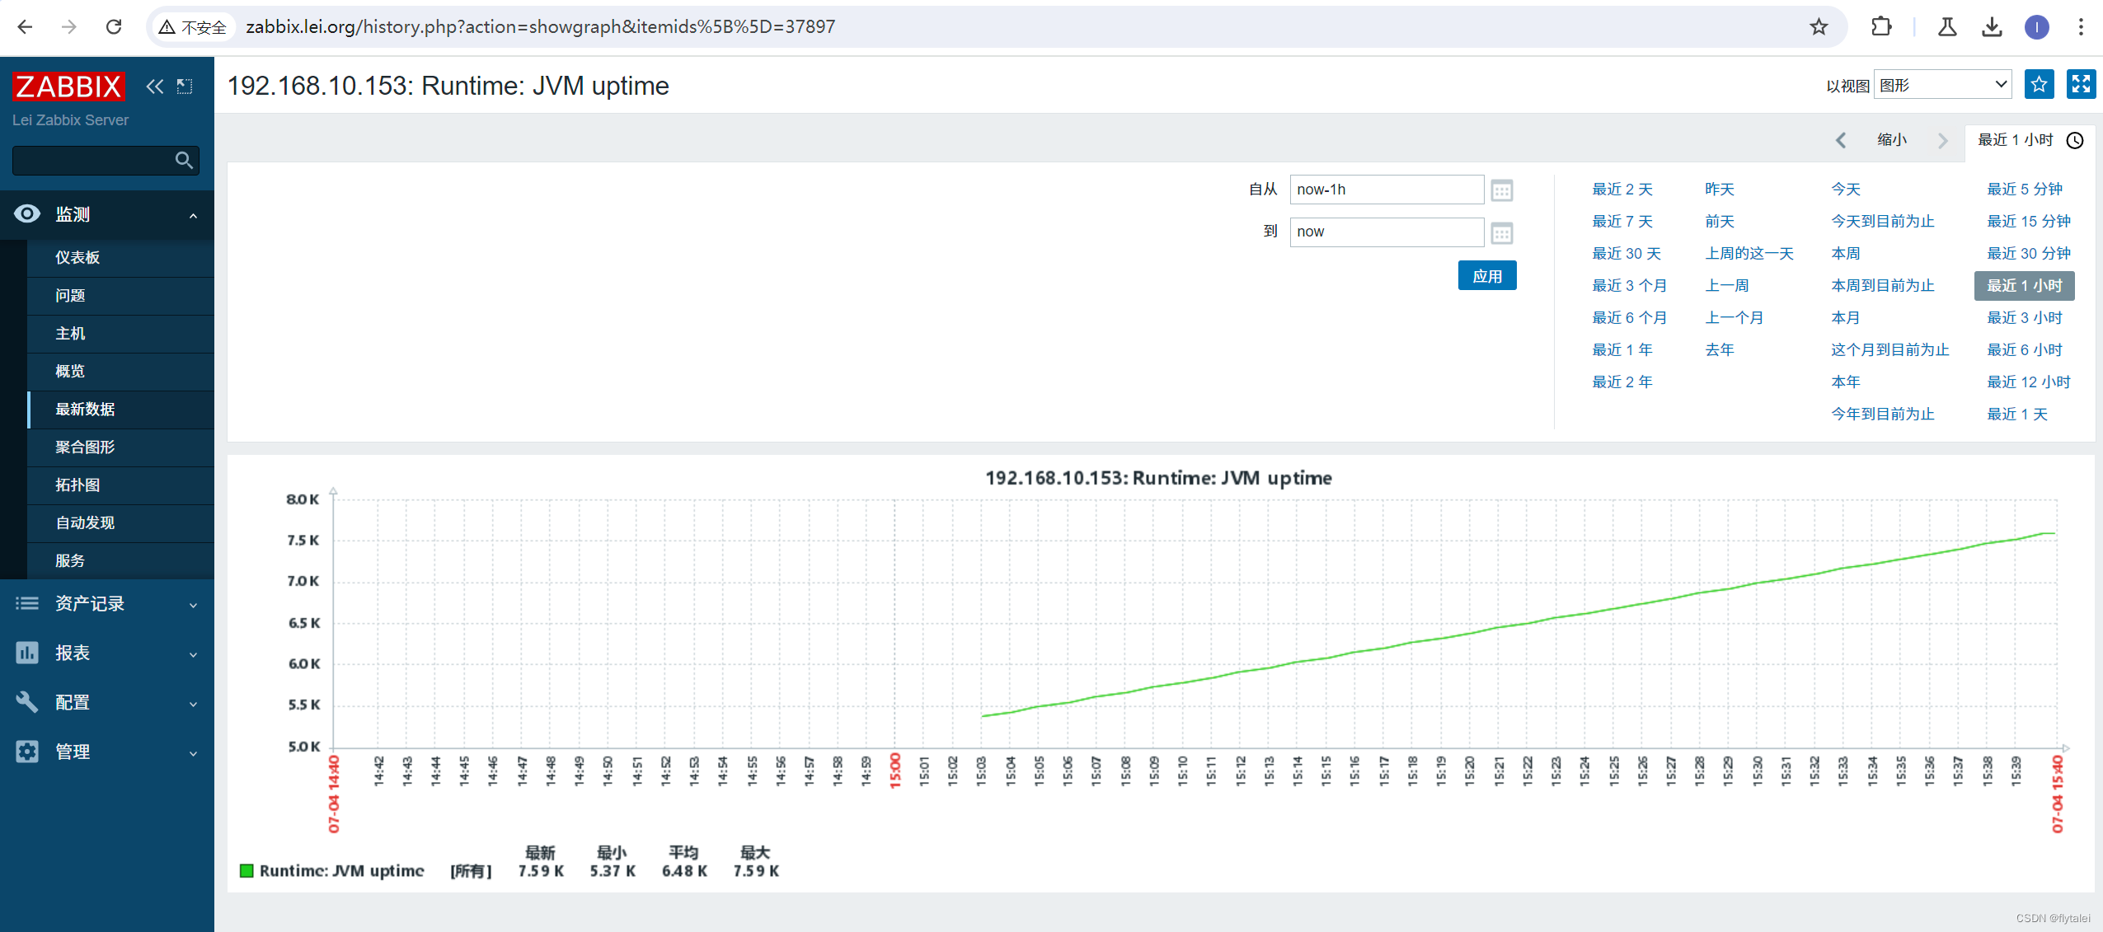
Task: Click 缩小 zoom out button
Action: pyautogui.click(x=1892, y=139)
